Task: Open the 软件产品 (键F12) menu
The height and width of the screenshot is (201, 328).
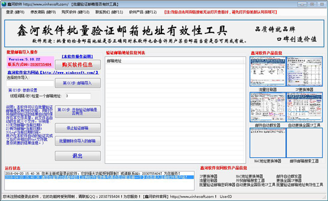Action: click(143, 12)
